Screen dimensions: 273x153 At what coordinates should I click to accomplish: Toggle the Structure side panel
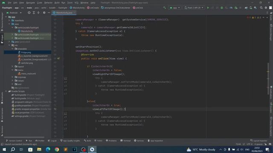[x=2, y=131]
